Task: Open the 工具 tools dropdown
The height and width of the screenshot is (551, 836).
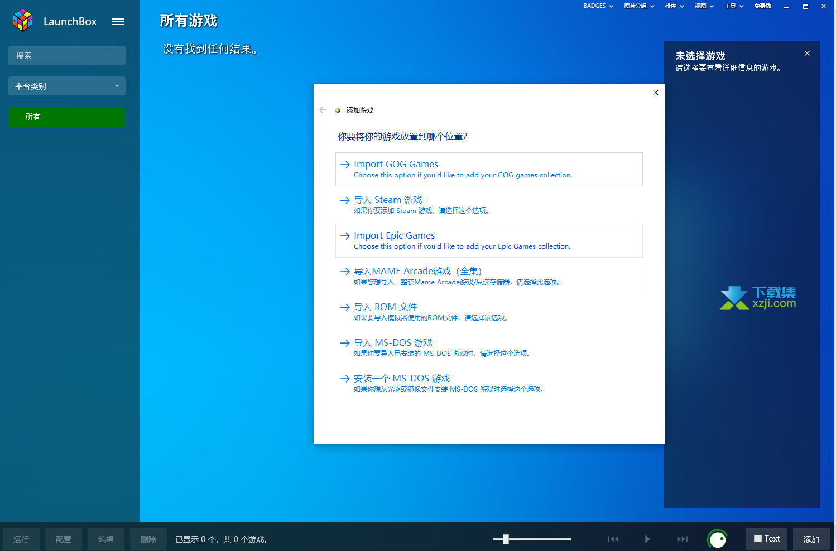Action: (x=734, y=6)
